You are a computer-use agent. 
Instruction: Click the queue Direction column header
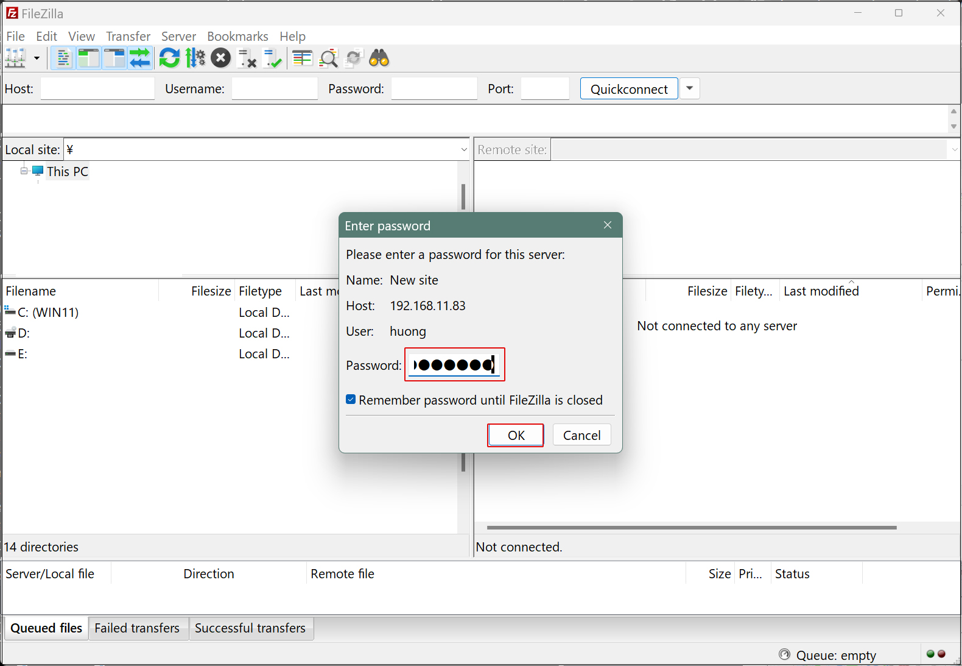click(209, 573)
